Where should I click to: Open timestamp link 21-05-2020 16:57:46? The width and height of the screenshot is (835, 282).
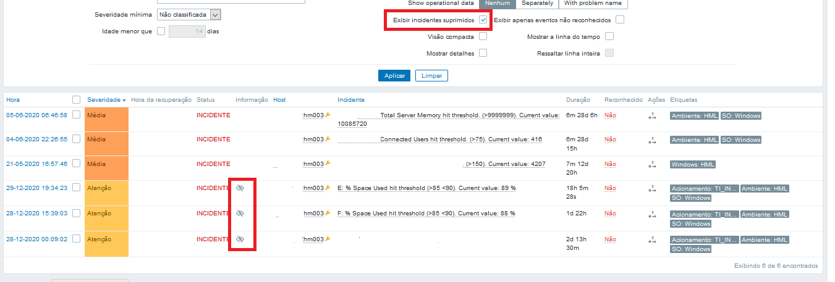[x=36, y=164]
